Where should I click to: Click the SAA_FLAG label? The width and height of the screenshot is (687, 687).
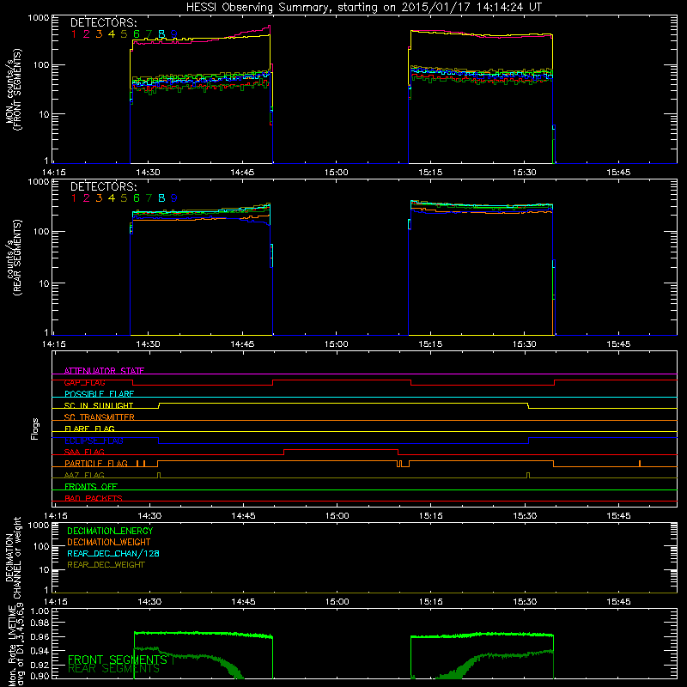click(84, 453)
